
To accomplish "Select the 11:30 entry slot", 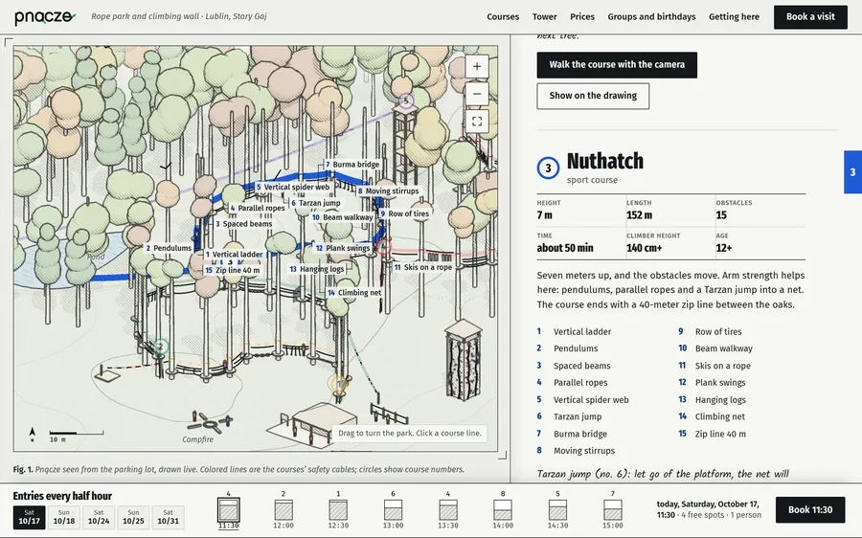I will (x=228, y=510).
